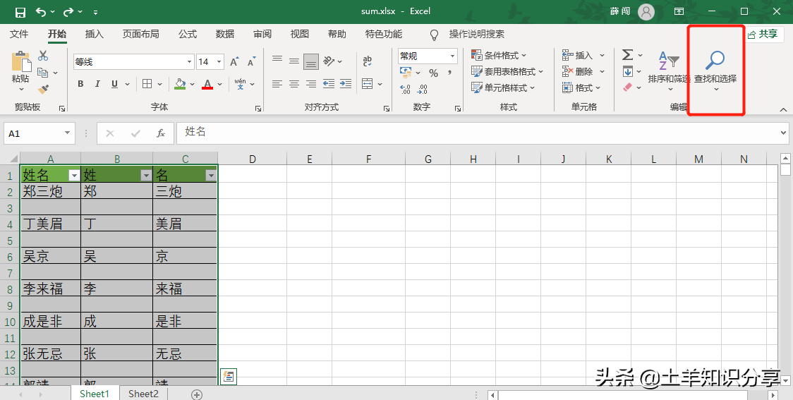Open number format dropdown 常规

[x=453, y=56]
